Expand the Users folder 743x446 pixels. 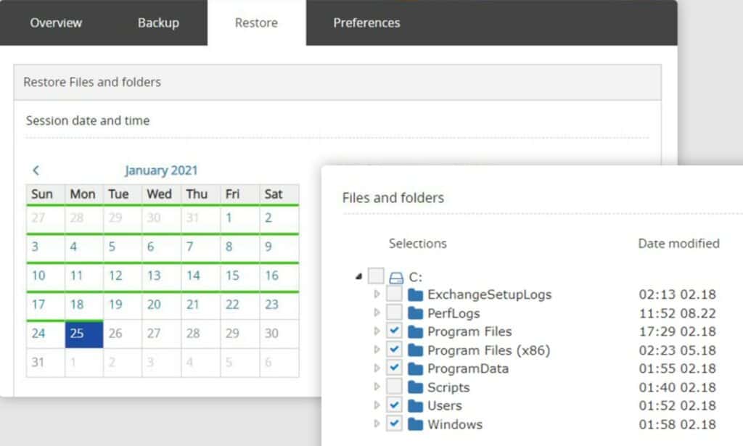point(378,405)
